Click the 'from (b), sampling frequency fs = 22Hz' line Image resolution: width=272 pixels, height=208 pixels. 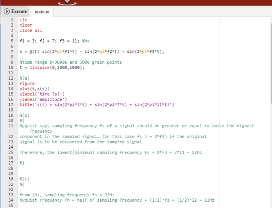tap(67, 195)
